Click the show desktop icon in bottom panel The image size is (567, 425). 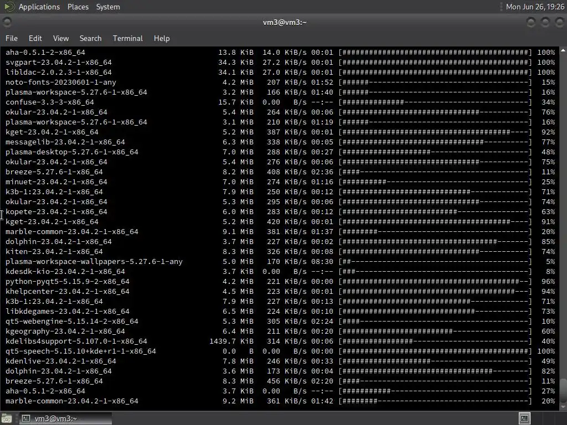(7, 418)
